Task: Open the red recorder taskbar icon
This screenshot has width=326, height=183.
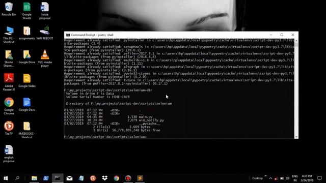Action: [x=128, y=178]
